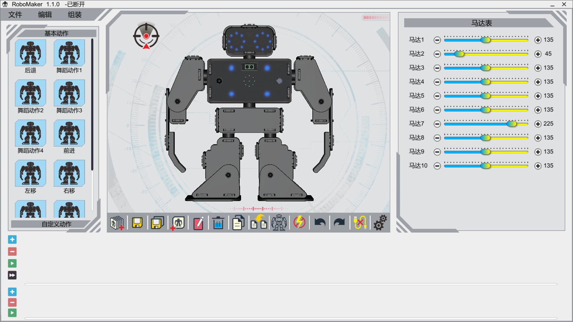The image size is (573, 322).
Task: Expand the 自定义动作 section
Action: click(56, 224)
